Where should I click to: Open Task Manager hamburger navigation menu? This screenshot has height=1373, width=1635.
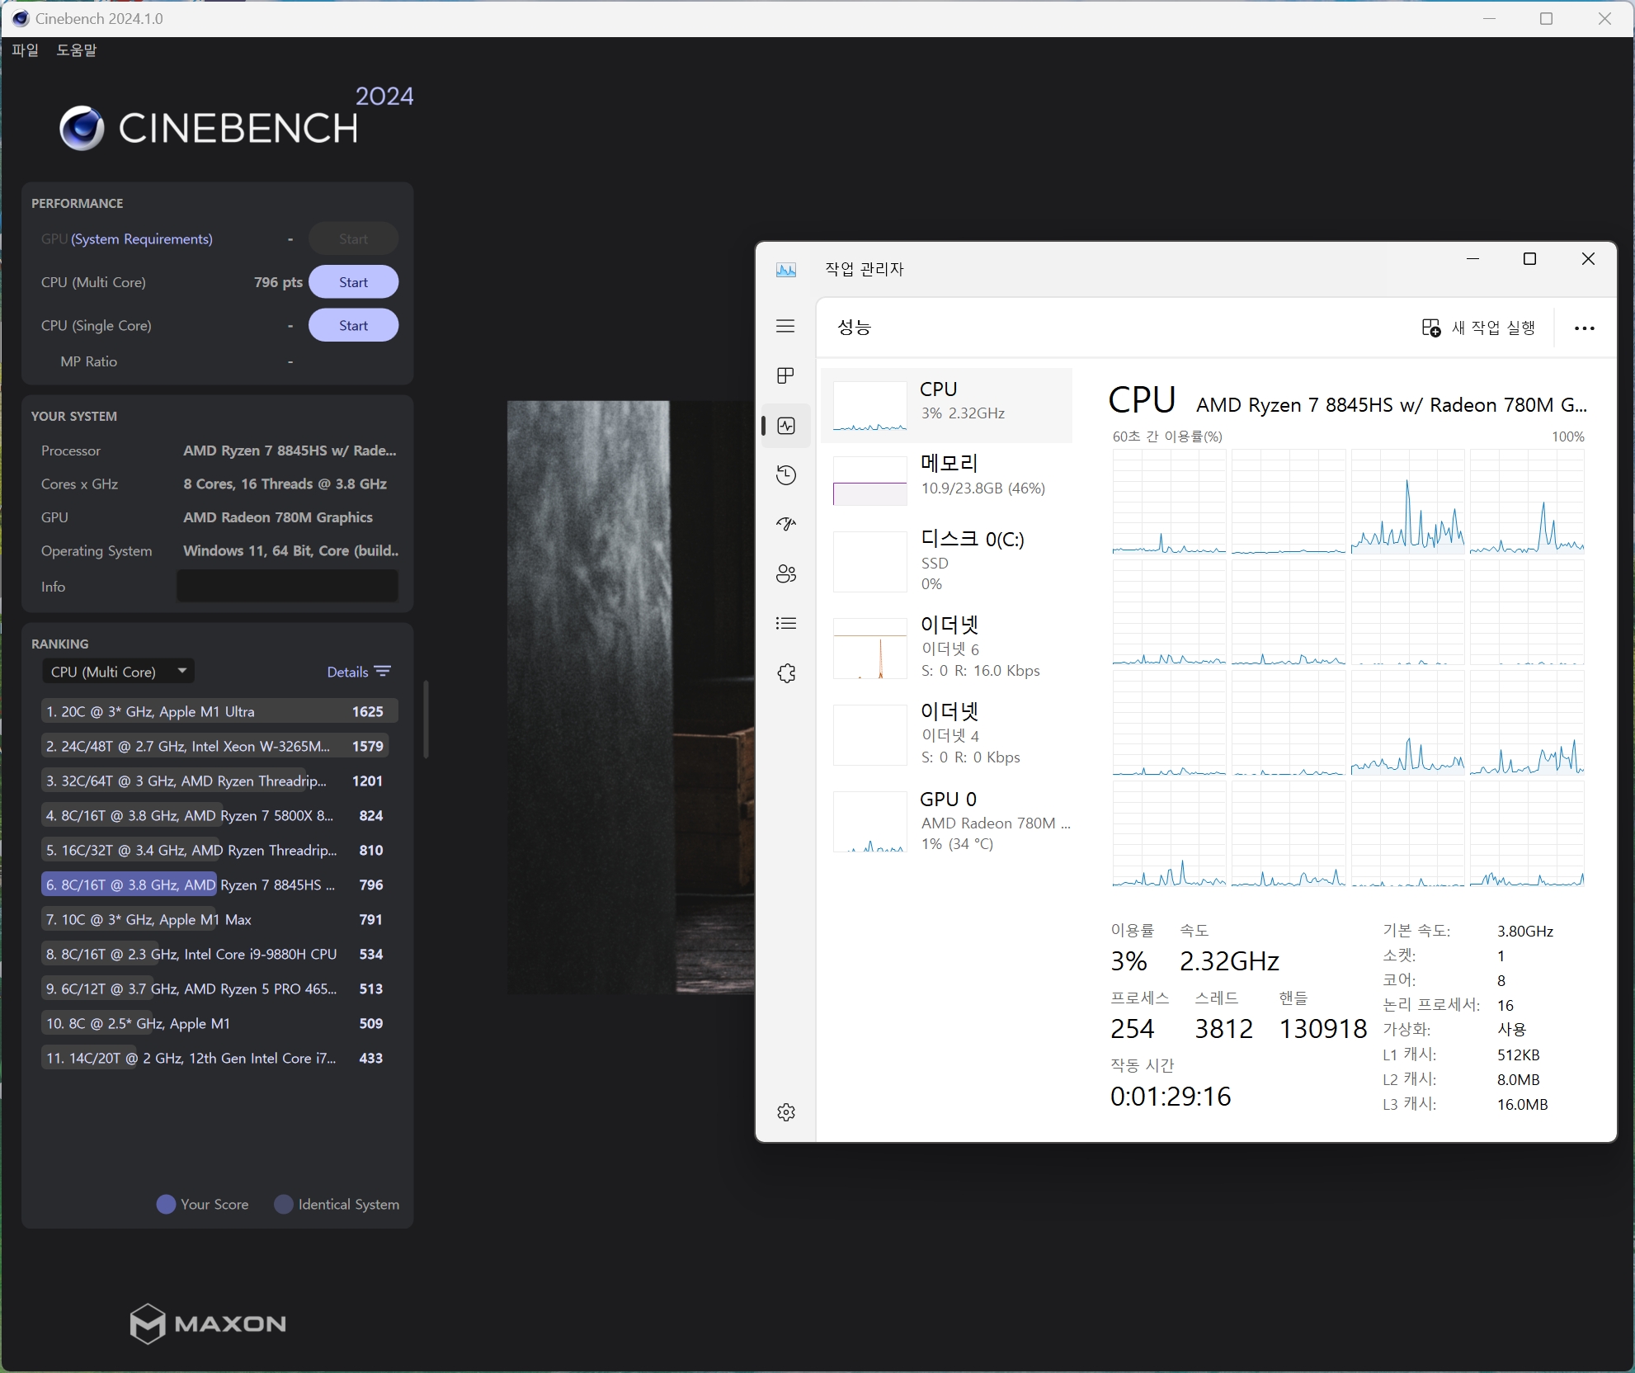pos(785,326)
